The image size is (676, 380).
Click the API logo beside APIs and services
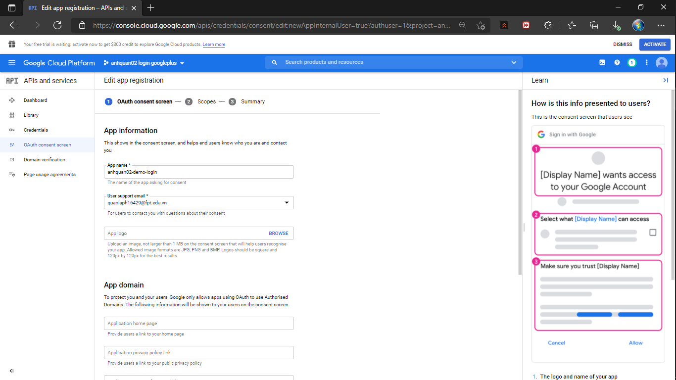[12, 81]
